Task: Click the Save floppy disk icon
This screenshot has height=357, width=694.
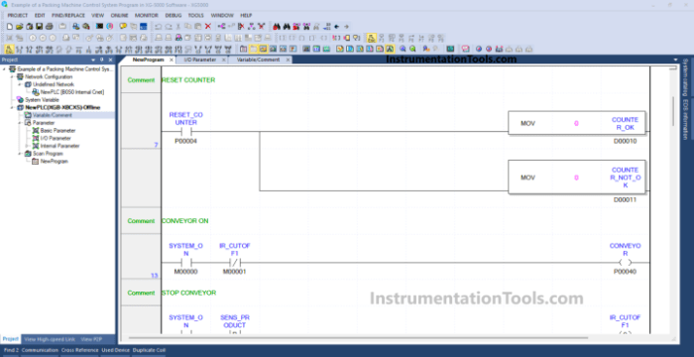Action: pyautogui.click(x=39, y=27)
